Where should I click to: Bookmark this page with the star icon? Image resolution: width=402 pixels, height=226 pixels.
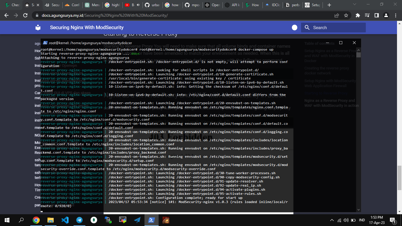346,15
